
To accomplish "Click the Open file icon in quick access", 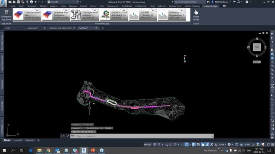I will pyautogui.click(x=14, y=2).
